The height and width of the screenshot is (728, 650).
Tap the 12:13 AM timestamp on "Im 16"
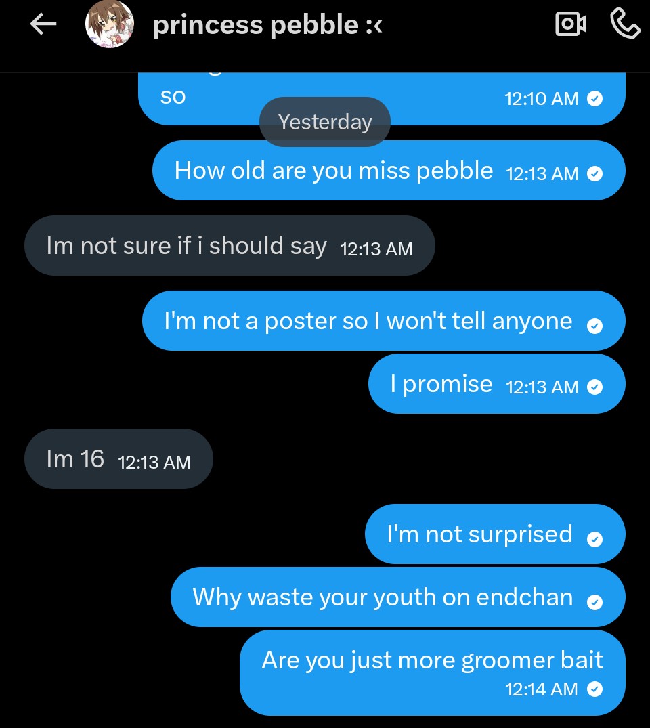coord(154,463)
